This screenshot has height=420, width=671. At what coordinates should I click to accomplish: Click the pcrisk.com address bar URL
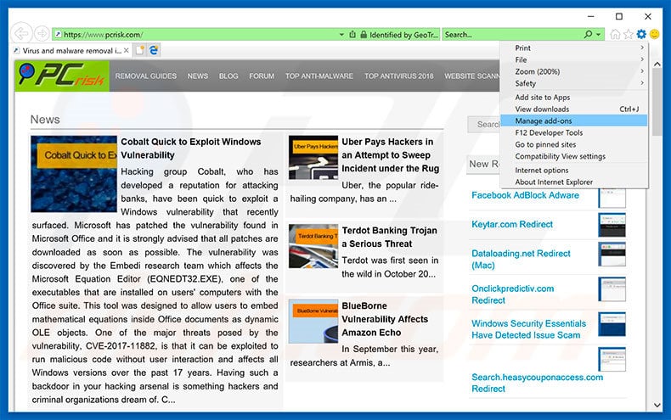[103, 35]
